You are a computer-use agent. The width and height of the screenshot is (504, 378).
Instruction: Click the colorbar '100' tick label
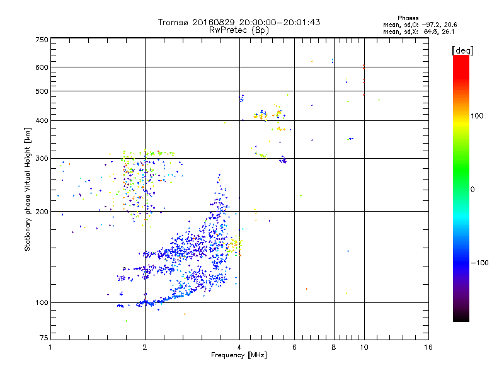coord(477,116)
